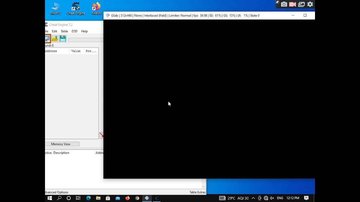Click Table Extras in Cheat Engine
Screen dimensions: 360x202
pyautogui.click(x=197, y=192)
